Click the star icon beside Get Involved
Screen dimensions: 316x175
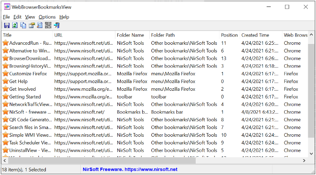(5, 89)
